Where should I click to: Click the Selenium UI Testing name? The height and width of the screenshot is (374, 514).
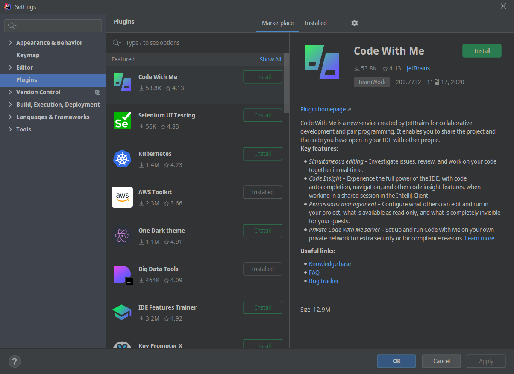[167, 115]
